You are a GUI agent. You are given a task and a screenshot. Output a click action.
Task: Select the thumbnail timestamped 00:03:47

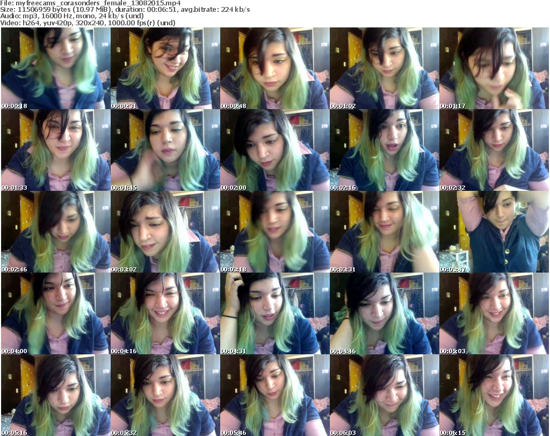(494, 232)
